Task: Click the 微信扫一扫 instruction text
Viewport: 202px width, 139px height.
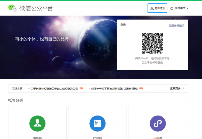Action: click(152, 60)
